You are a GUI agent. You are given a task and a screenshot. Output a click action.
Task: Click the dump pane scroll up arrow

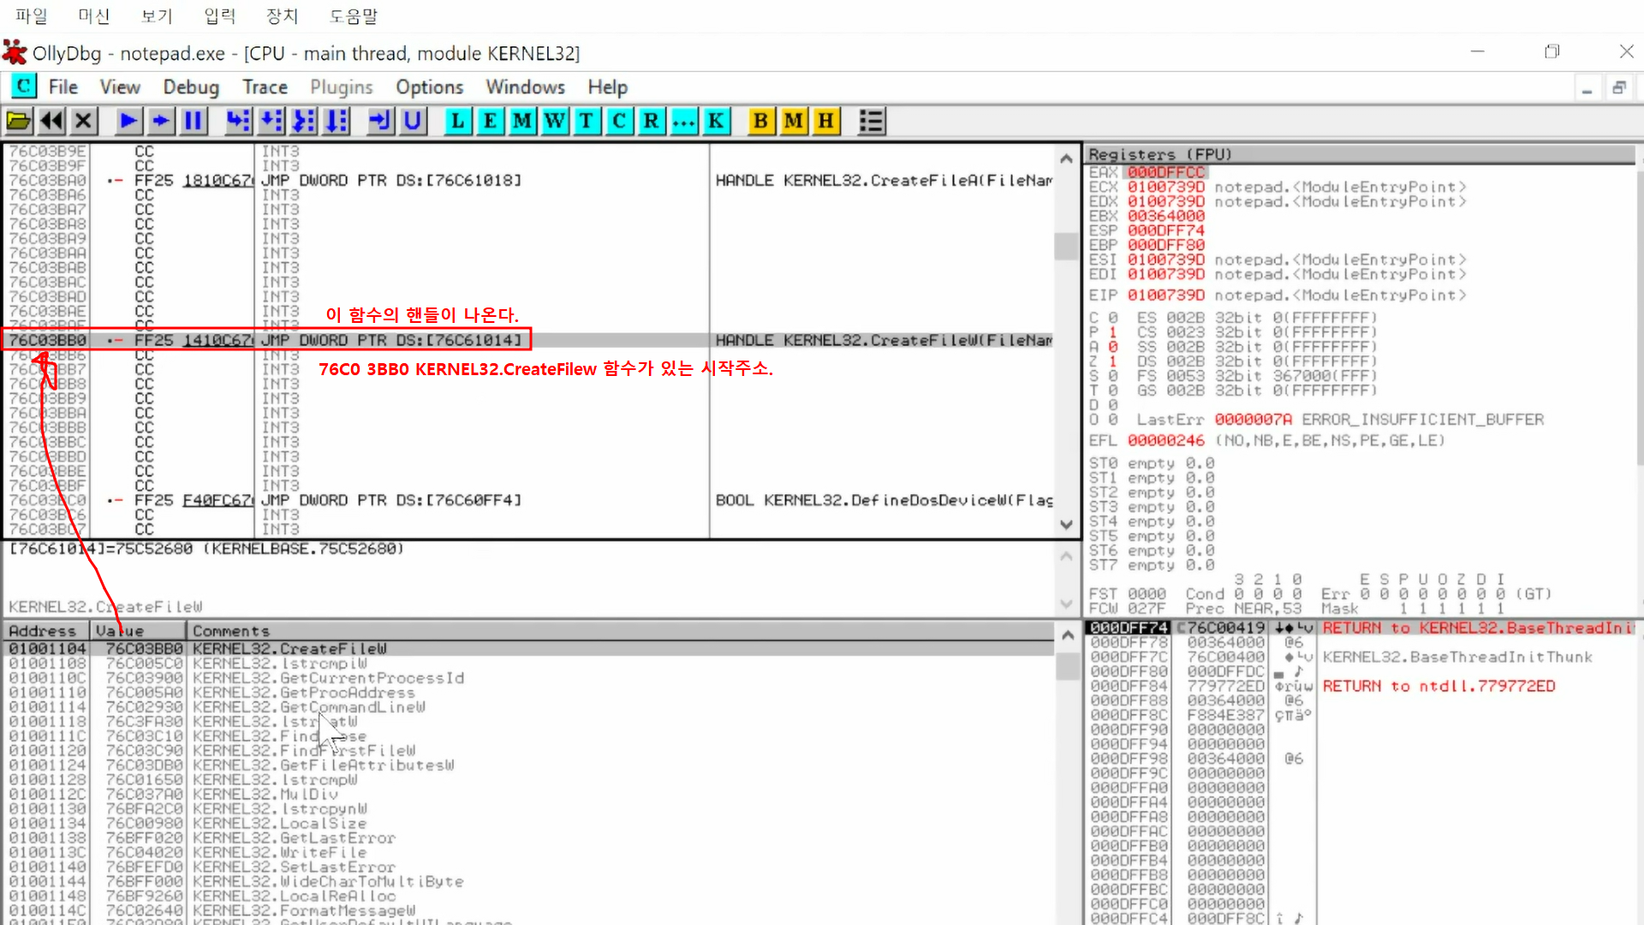1067,636
